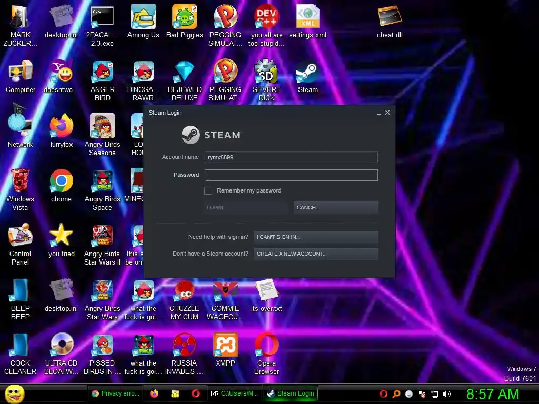Select the Angry Birds Star Wars II icon
This screenshot has height=404, width=539.
coord(102,245)
